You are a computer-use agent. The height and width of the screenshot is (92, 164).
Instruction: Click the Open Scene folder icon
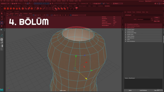click(x=14, y=4)
